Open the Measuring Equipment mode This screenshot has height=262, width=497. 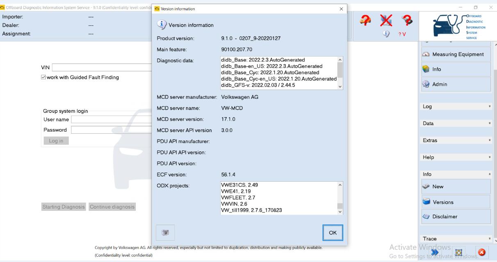click(456, 55)
